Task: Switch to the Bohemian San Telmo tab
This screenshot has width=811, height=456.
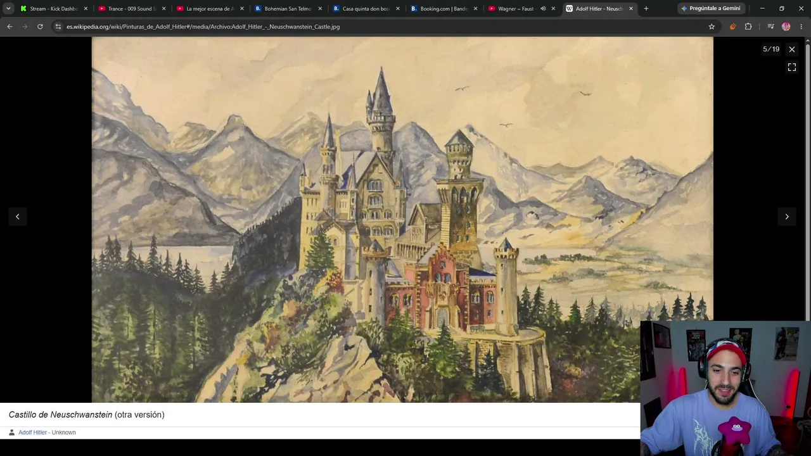Action: coord(288,8)
